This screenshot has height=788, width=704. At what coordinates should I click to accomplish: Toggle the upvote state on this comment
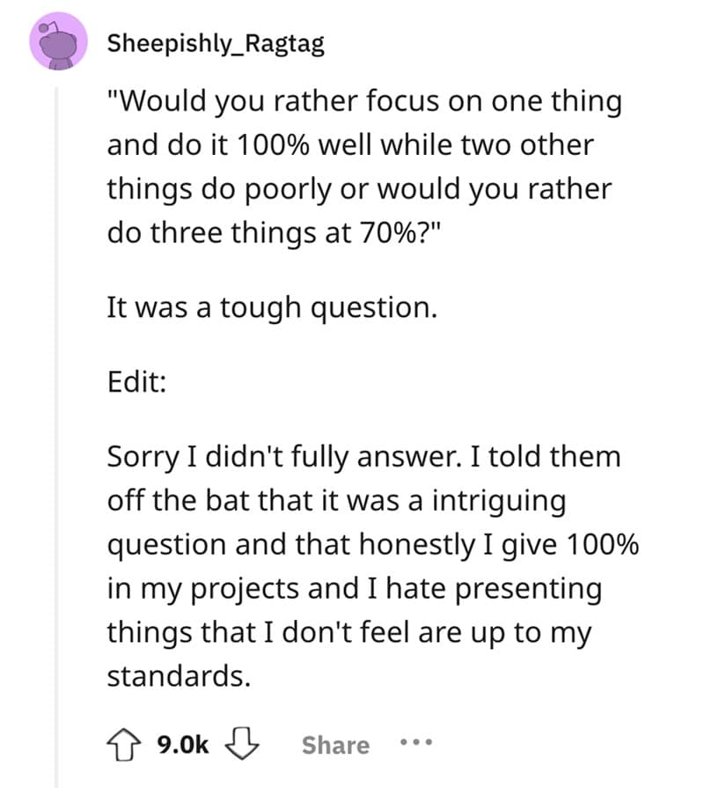[x=126, y=744]
